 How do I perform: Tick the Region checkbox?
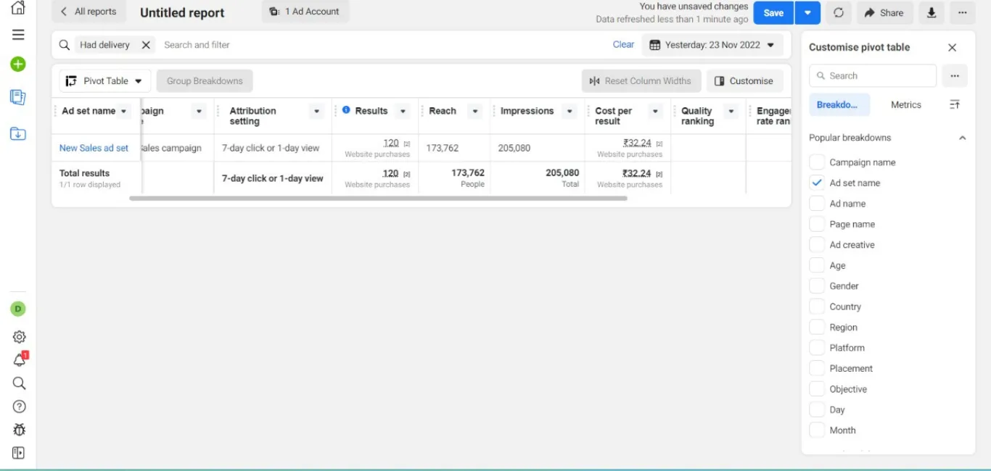(817, 327)
